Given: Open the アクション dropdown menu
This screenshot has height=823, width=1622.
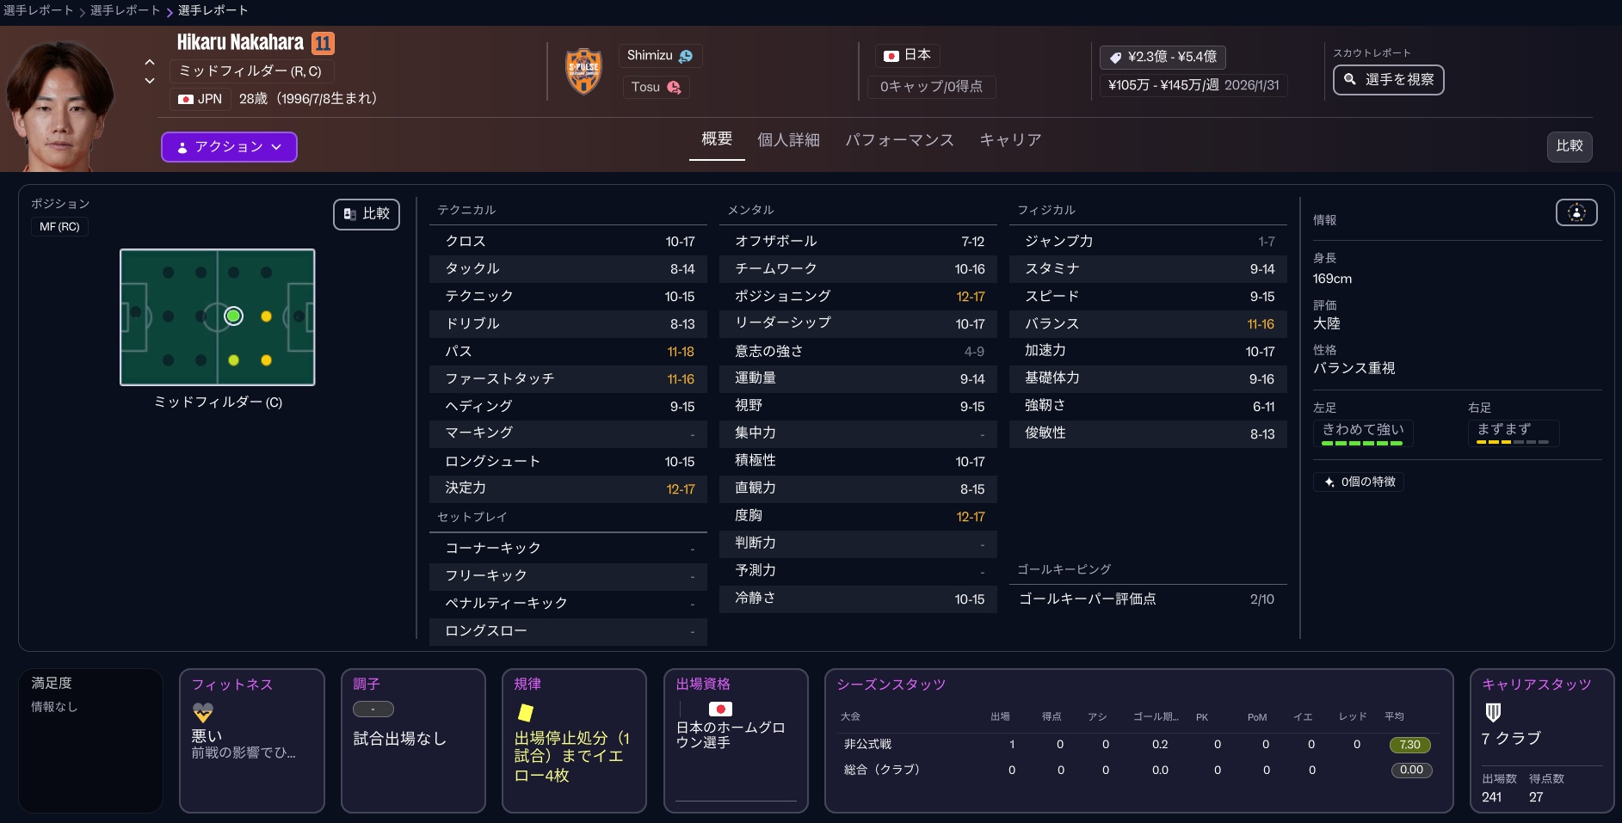Looking at the screenshot, I should click(x=229, y=147).
